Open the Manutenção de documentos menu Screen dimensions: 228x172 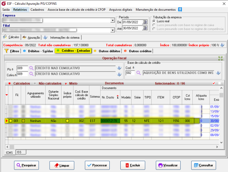(x=156, y=9)
